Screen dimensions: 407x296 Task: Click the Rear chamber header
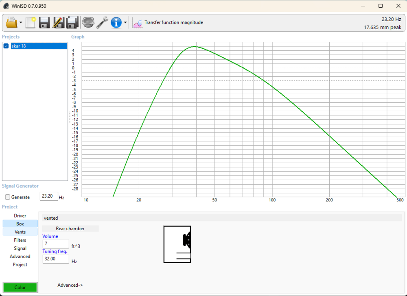point(70,229)
